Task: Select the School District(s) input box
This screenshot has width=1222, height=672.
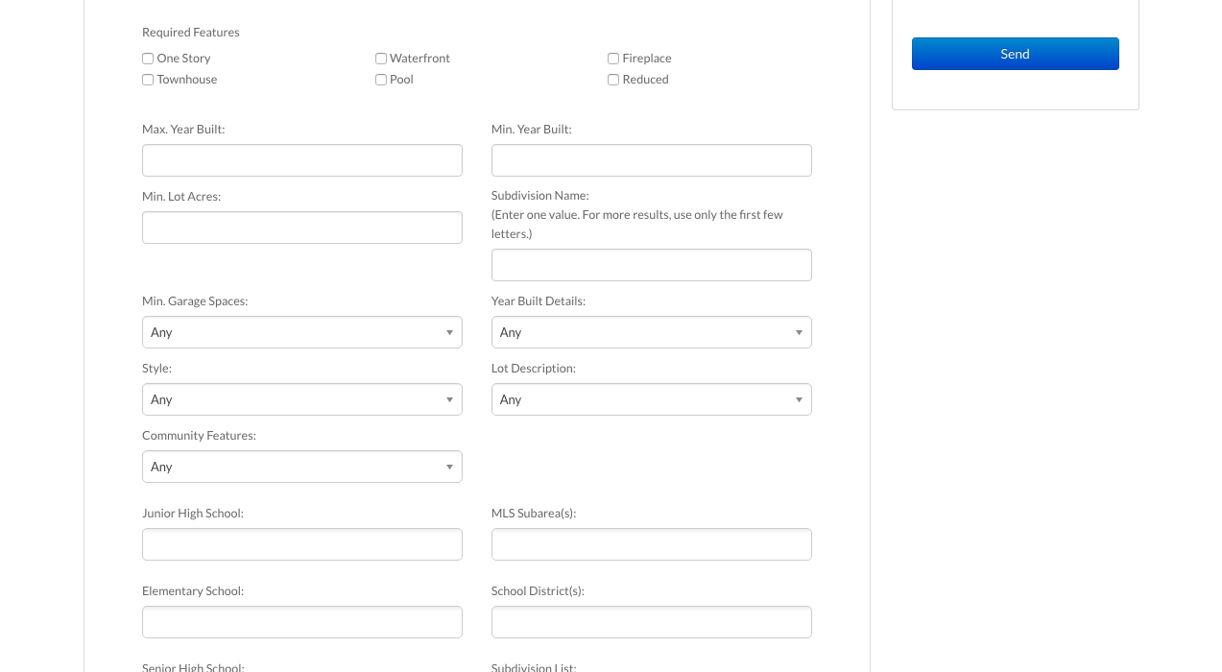Action: (x=651, y=622)
